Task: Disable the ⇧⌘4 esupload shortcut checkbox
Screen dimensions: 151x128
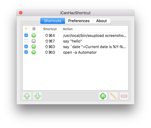Action: 26,35
